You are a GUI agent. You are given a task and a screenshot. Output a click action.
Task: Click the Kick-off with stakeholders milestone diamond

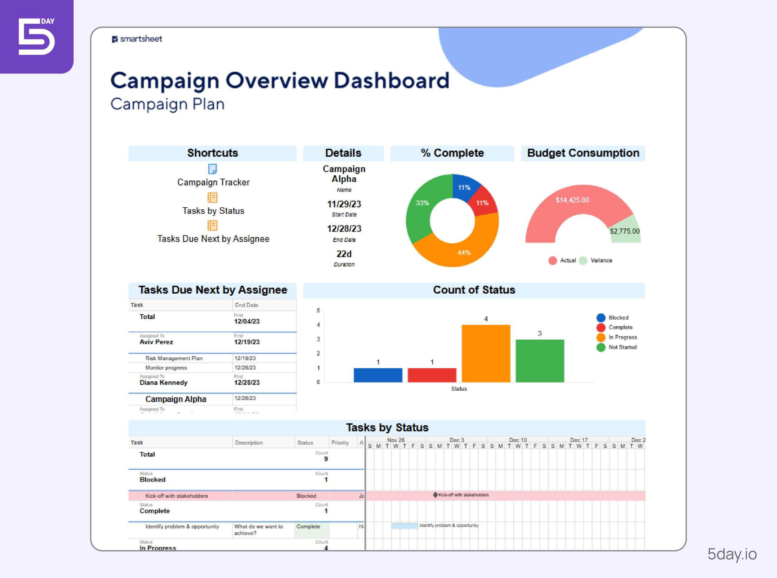[435, 495]
